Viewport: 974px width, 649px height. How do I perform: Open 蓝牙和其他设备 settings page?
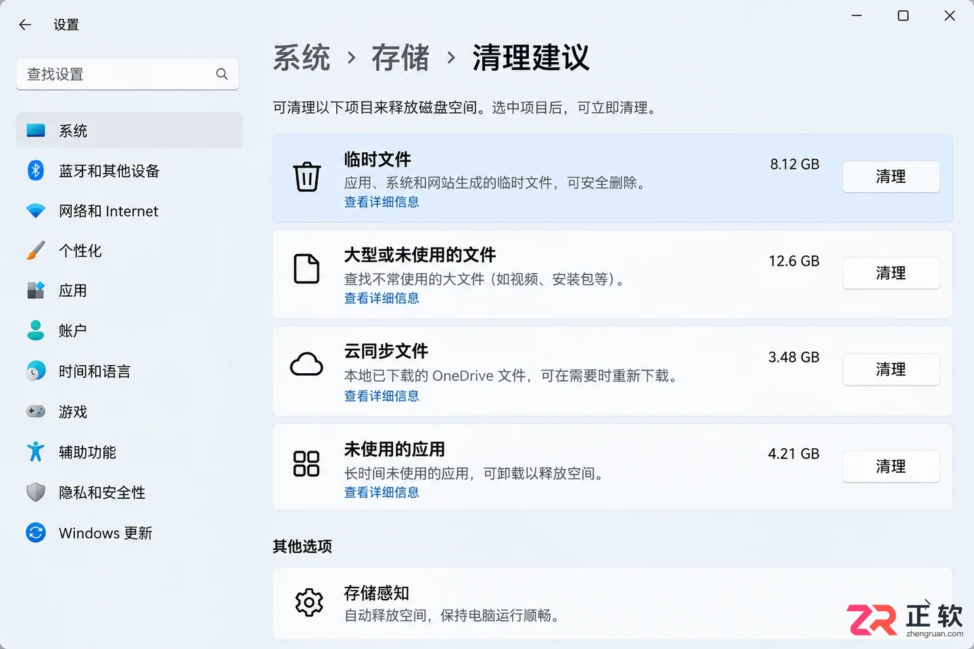[x=129, y=170]
